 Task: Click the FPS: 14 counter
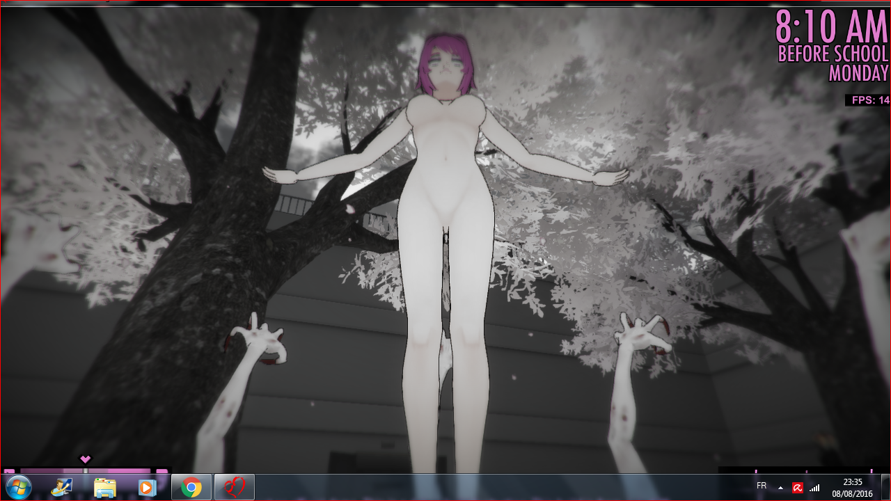(x=869, y=100)
